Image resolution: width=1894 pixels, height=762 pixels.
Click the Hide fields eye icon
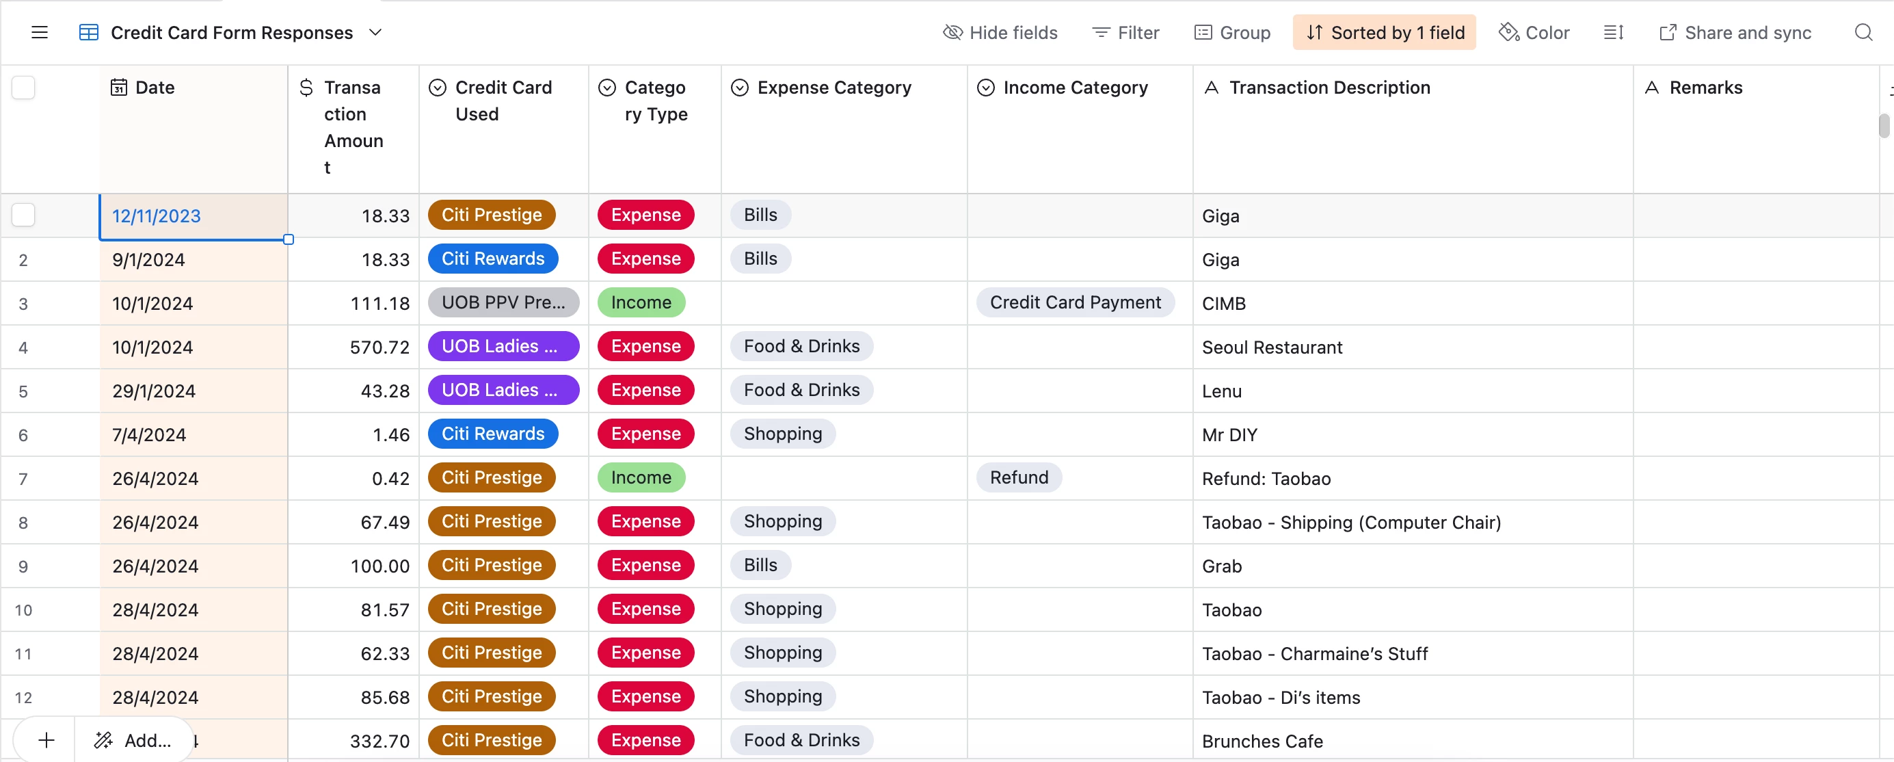pos(952,32)
